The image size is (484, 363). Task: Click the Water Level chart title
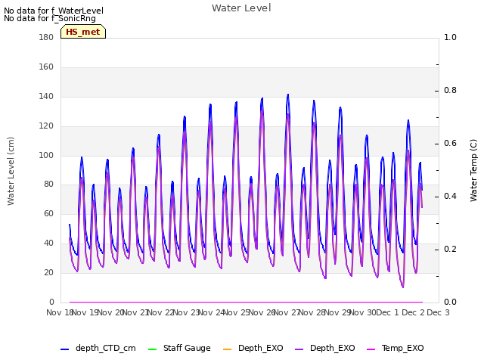[x=241, y=8]
